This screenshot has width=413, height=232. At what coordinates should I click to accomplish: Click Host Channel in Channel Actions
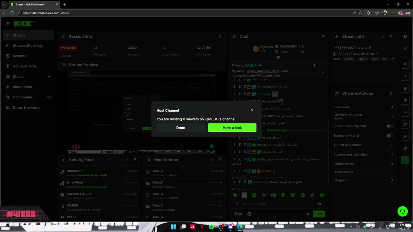[343, 172]
